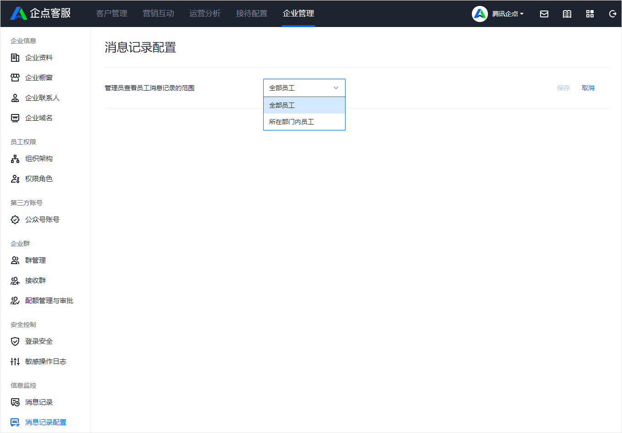Open 接收群 in sidebar
This screenshot has height=433, width=622.
click(35, 281)
